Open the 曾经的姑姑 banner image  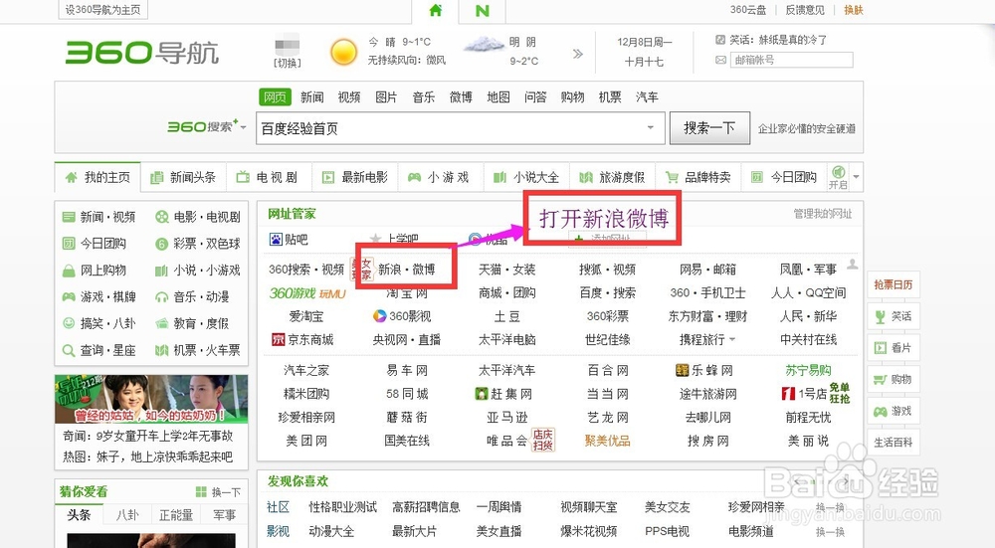pyautogui.click(x=151, y=399)
